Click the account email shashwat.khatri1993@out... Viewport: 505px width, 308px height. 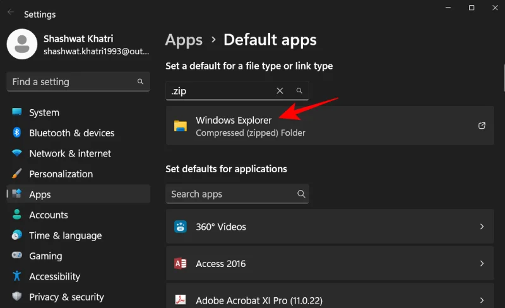tap(97, 52)
